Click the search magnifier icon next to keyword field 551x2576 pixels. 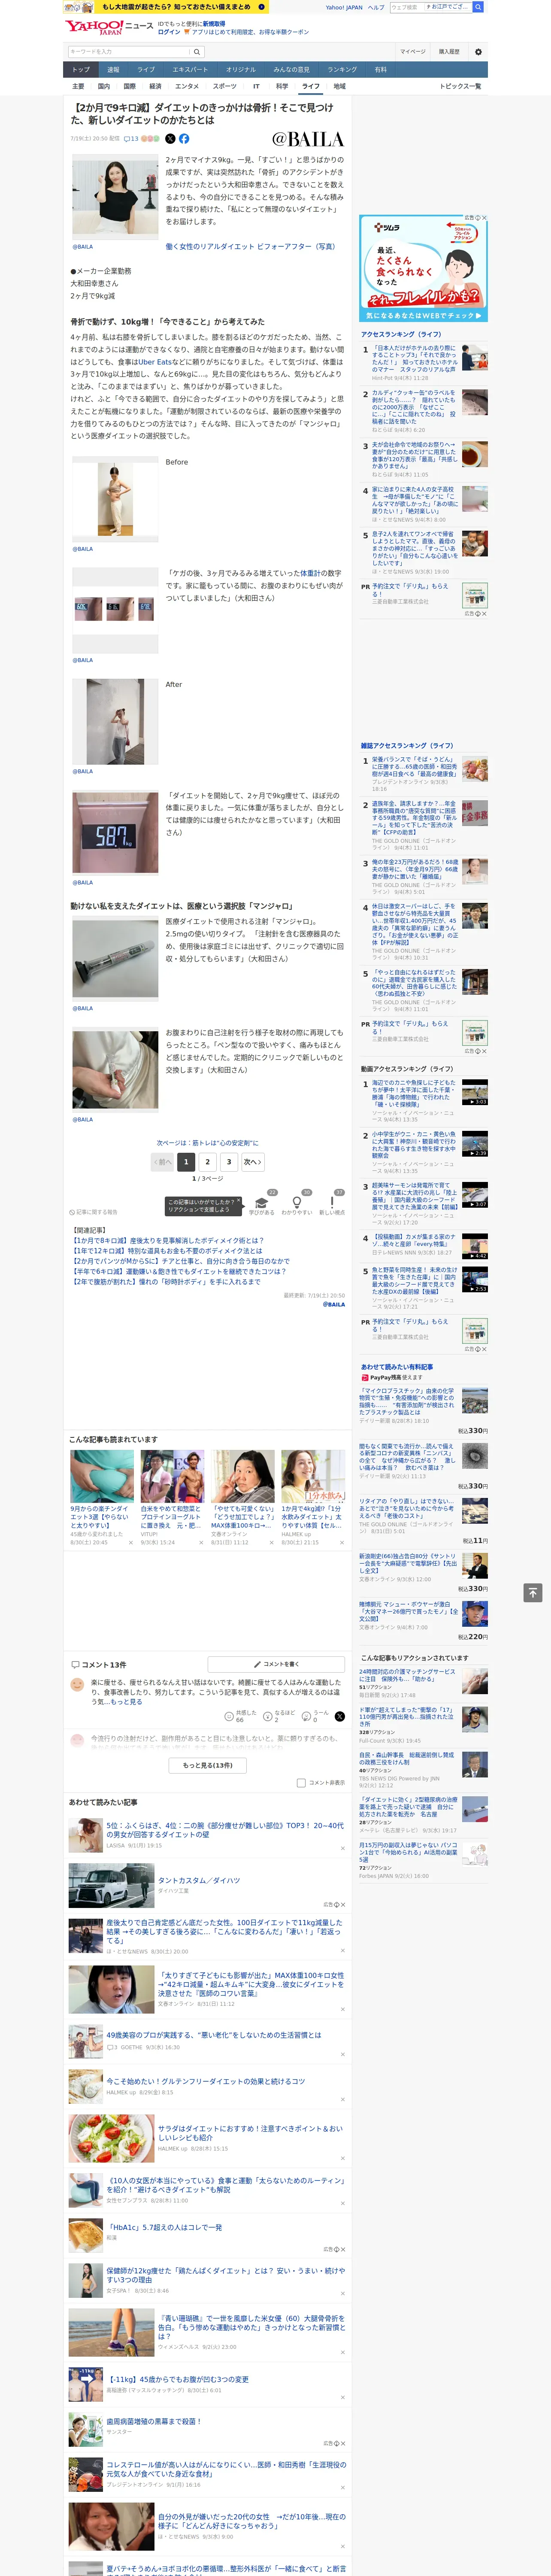click(x=197, y=51)
